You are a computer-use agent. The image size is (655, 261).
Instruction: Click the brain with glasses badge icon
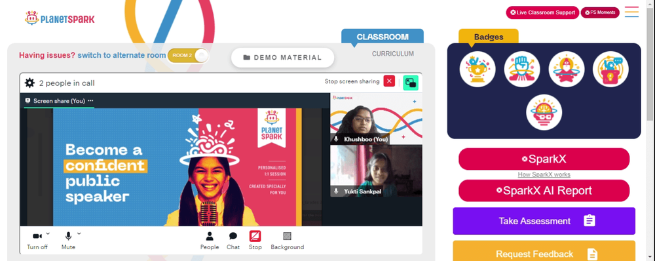tap(544, 113)
